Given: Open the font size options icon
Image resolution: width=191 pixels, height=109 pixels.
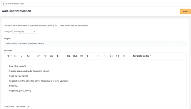Looking at the screenshot, I should pos(28,56).
